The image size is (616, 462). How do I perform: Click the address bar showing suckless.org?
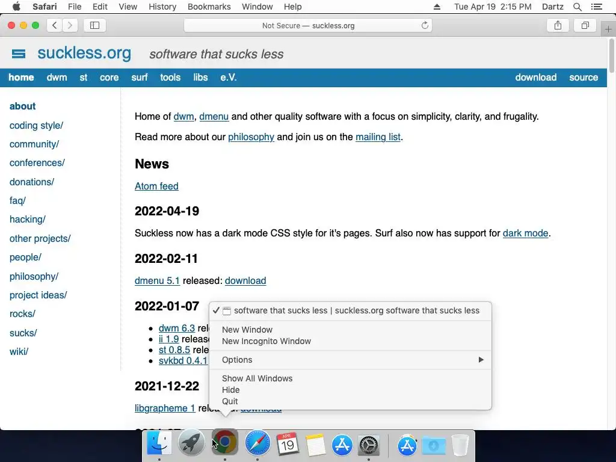[x=308, y=25]
